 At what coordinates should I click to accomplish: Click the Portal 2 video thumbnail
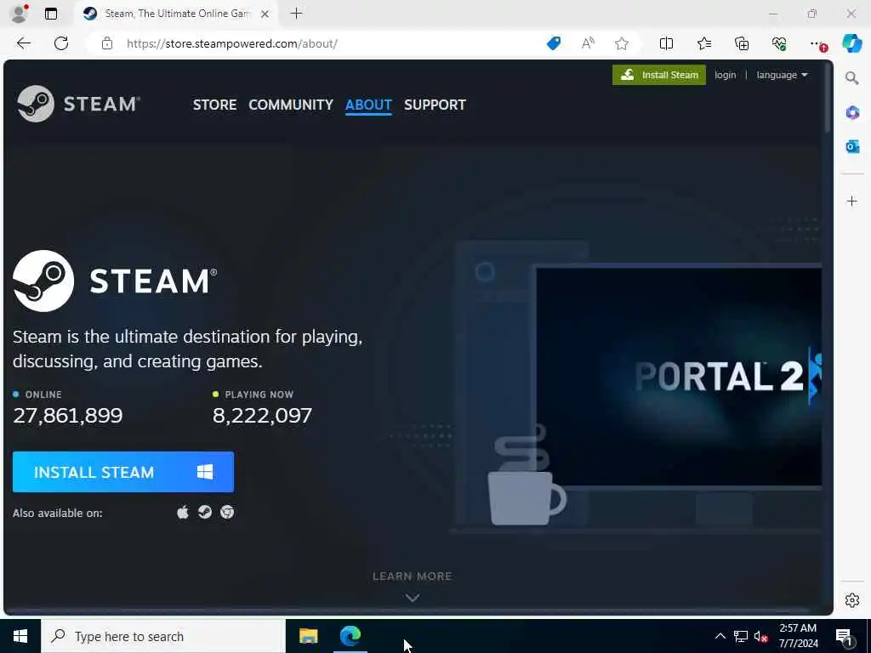[678, 378]
